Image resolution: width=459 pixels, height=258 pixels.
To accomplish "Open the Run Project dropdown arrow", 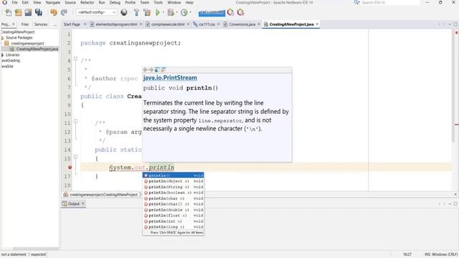I will click(x=164, y=12).
